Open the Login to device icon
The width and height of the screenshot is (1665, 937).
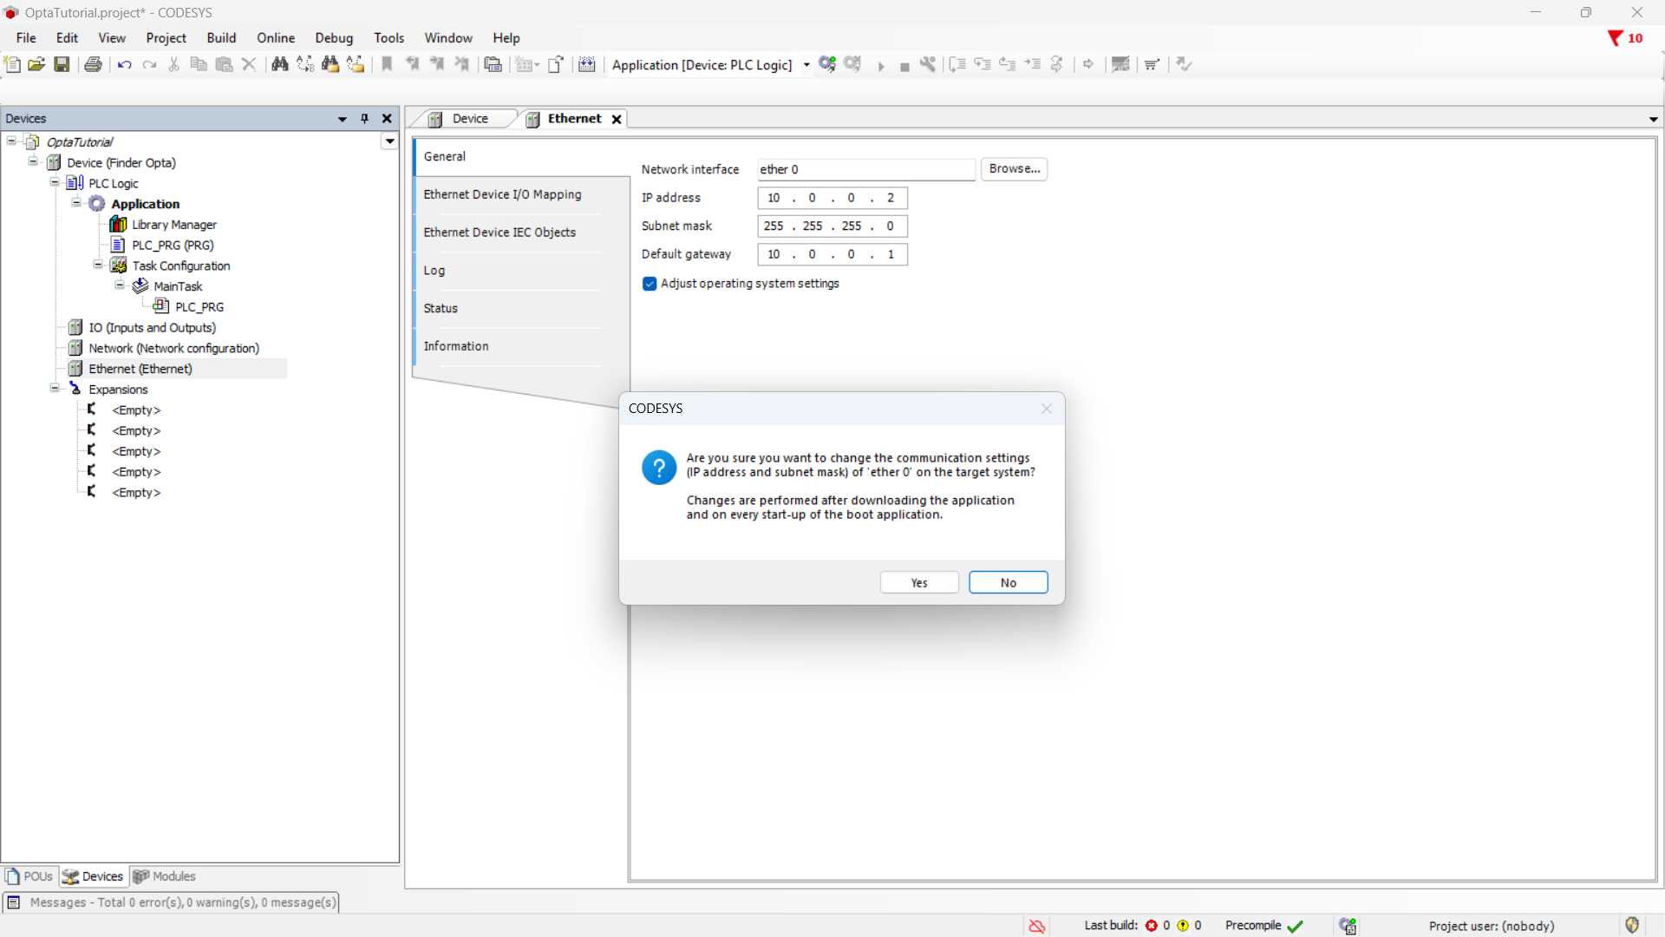[826, 64]
